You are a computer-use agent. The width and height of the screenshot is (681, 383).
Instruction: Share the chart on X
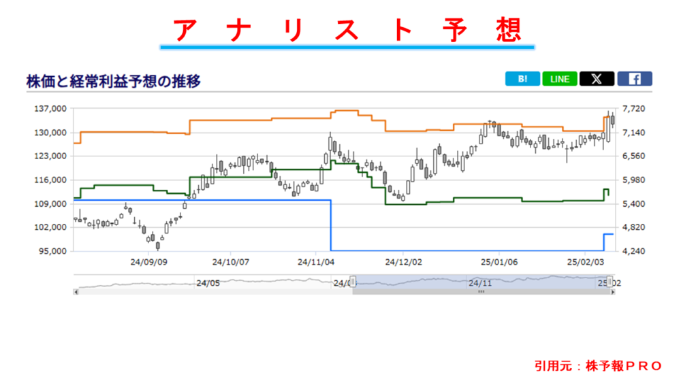click(597, 79)
